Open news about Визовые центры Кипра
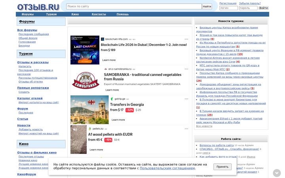The image size is (285, 178). [x=227, y=29]
